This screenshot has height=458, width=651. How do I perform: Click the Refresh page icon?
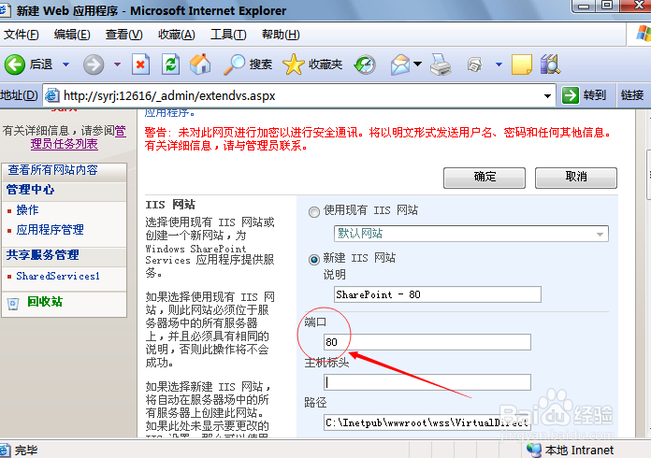(170, 64)
